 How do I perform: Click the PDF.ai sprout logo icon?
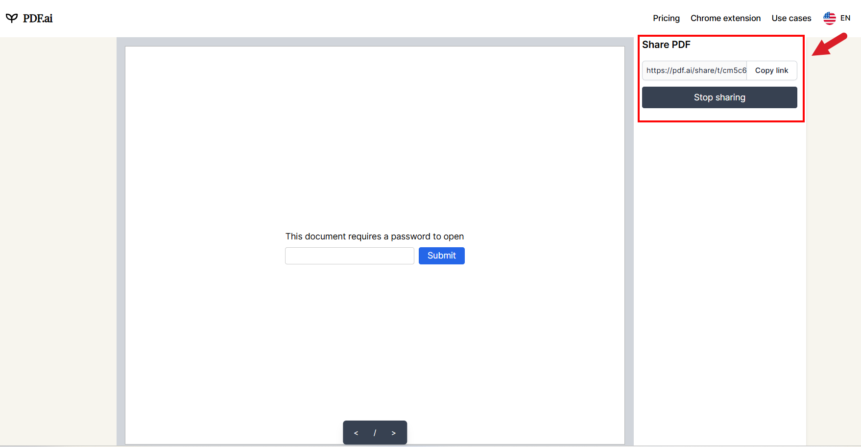(x=12, y=18)
